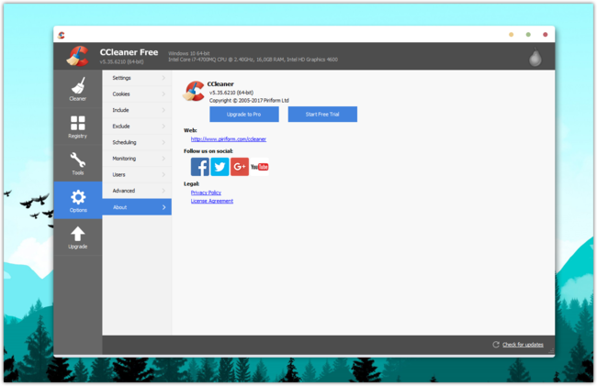Click the chevron next to Settings

point(163,78)
